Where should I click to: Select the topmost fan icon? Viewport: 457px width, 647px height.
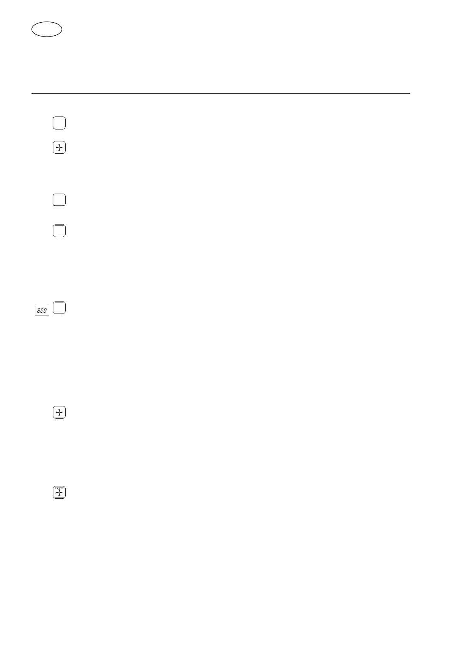[59, 148]
